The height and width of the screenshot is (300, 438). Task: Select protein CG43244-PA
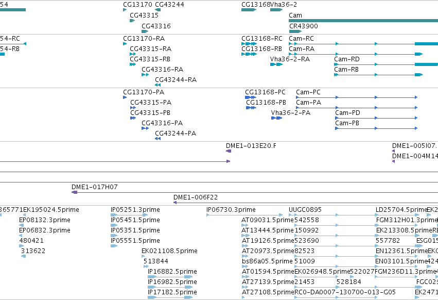(176, 134)
